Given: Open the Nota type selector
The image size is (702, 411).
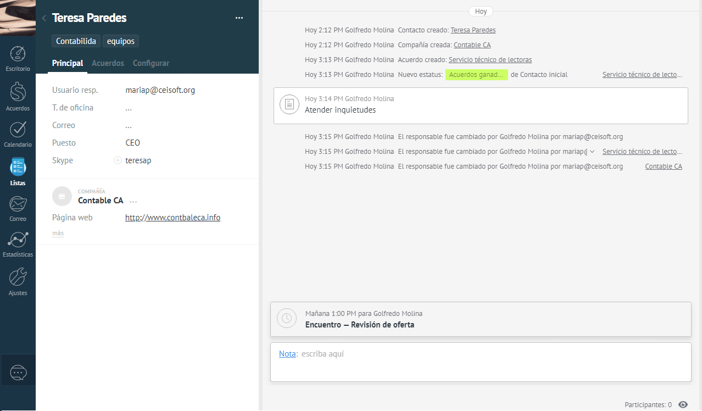Looking at the screenshot, I should pos(287,354).
